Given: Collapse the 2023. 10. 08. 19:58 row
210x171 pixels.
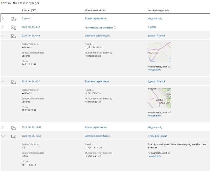Looking at the screenshot, I should (x=3, y=136).
